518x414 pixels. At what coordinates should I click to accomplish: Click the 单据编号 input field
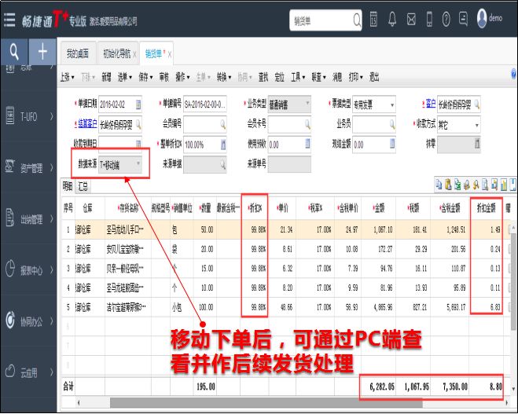(205, 104)
